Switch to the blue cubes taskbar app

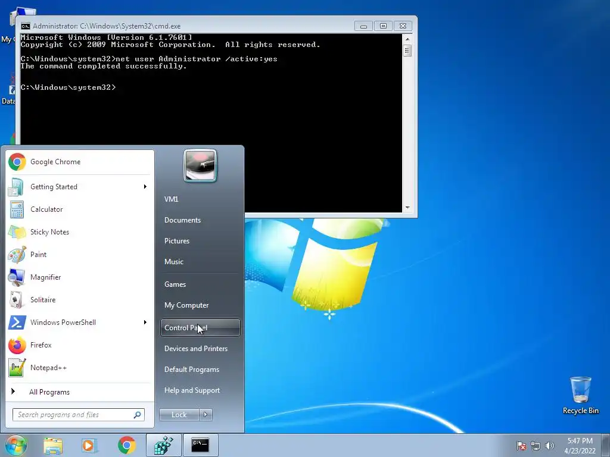tap(164, 445)
